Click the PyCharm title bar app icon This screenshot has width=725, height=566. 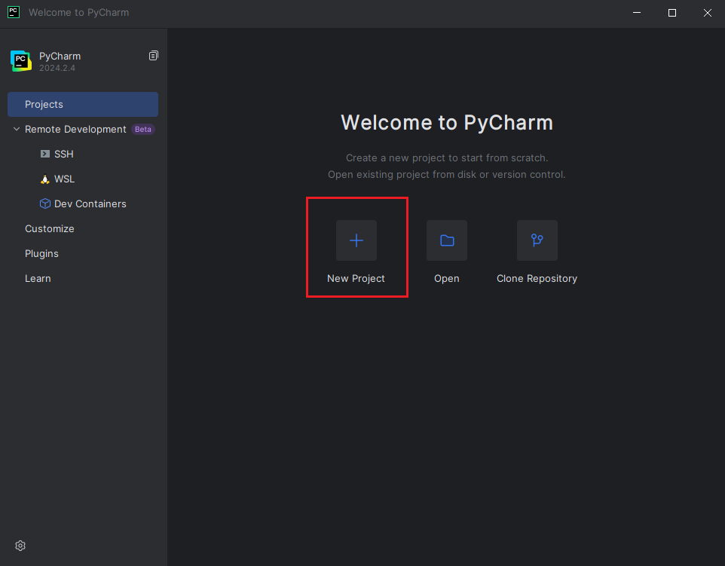pyautogui.click(x=14, y=12)
